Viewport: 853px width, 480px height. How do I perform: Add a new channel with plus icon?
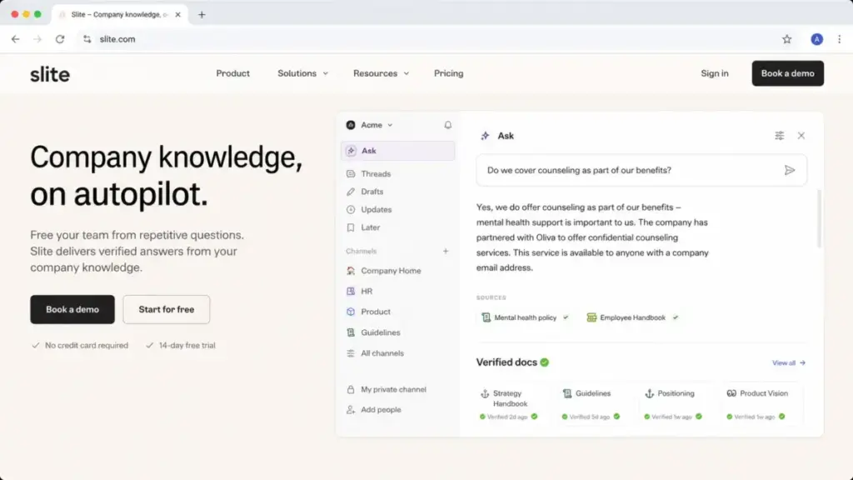tap(446, 251)
